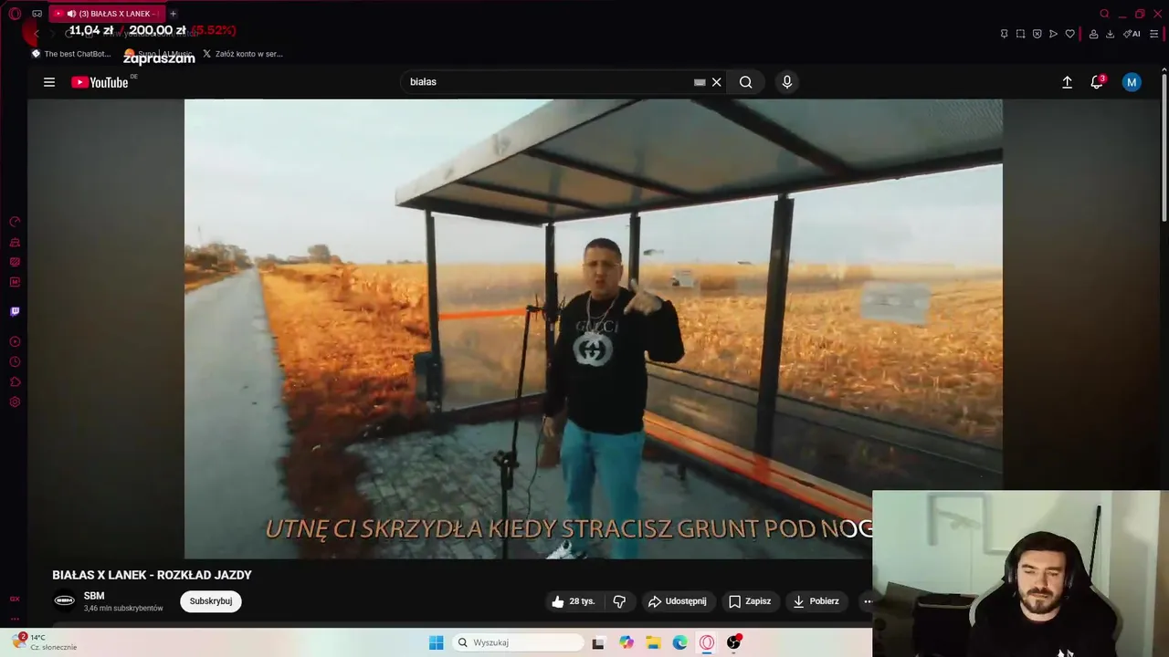Open the Opera GX main menu logo

point(15,14)
